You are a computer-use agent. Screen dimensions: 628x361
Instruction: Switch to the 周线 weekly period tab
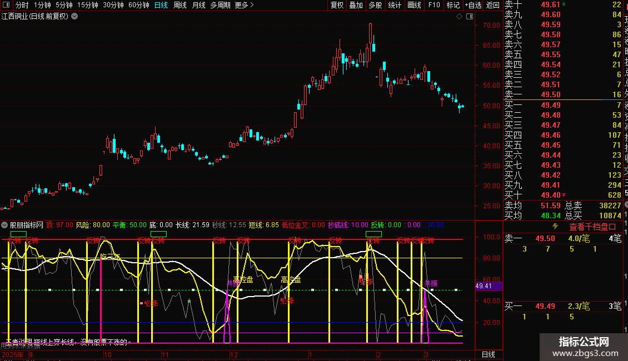point(180,5)
